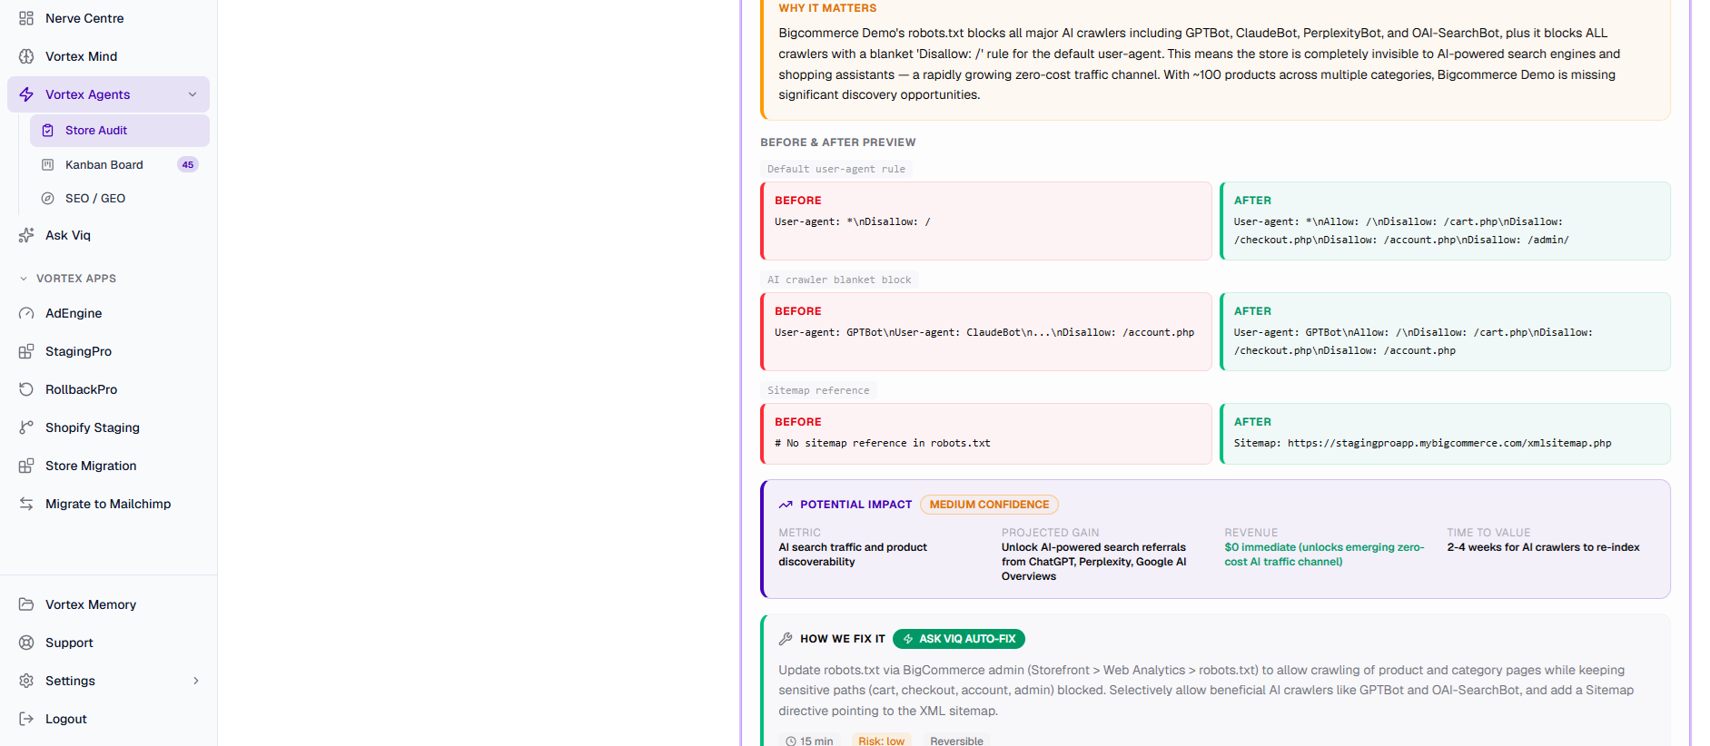Click the Store Migration icon
The image size is (1710, 746).
[26, 466]
